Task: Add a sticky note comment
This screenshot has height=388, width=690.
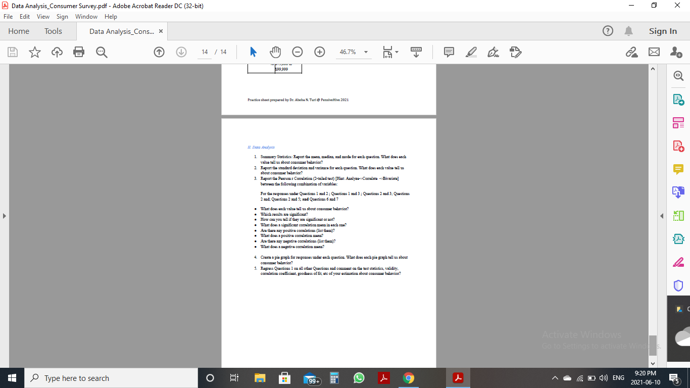Action: point(448,52)
